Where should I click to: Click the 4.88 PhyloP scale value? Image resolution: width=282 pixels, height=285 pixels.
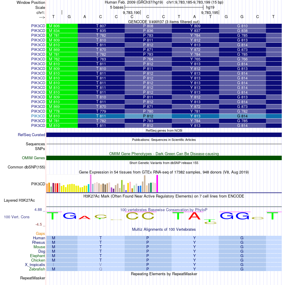(x=38, y=210)
